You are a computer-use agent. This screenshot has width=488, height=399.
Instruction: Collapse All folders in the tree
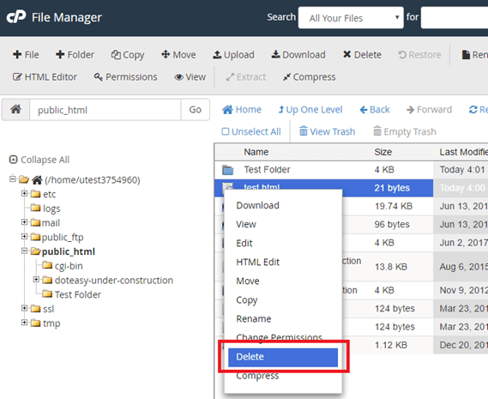pos(39,160)
